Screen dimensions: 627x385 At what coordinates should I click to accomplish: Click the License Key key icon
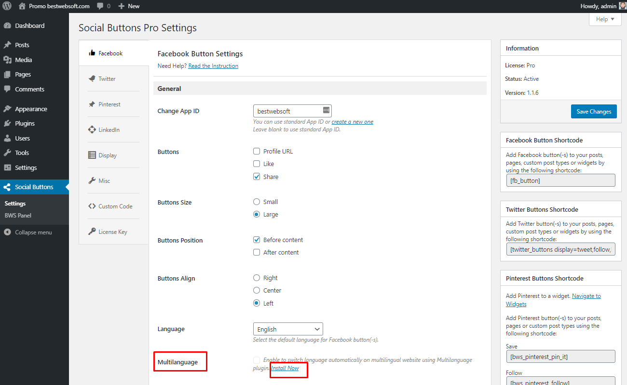pyautogui.click(x=92, y=231)
